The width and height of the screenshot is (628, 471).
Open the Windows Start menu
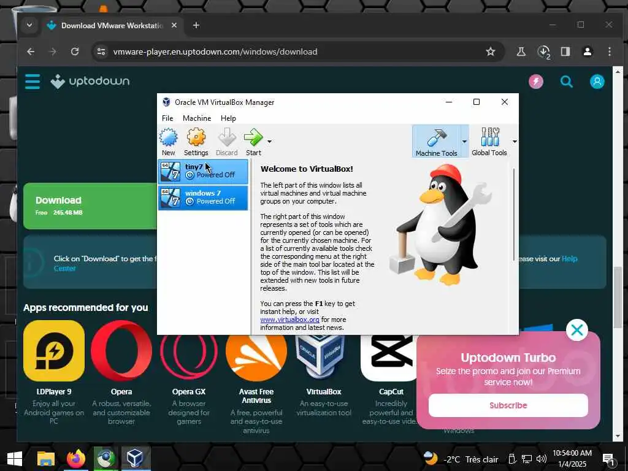[15, 459]
